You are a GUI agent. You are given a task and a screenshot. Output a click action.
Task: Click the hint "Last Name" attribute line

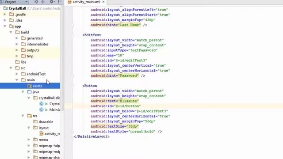(x=119, y=25)
